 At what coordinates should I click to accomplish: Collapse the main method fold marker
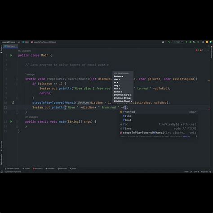pyautogui.click(x=17, y=121)
